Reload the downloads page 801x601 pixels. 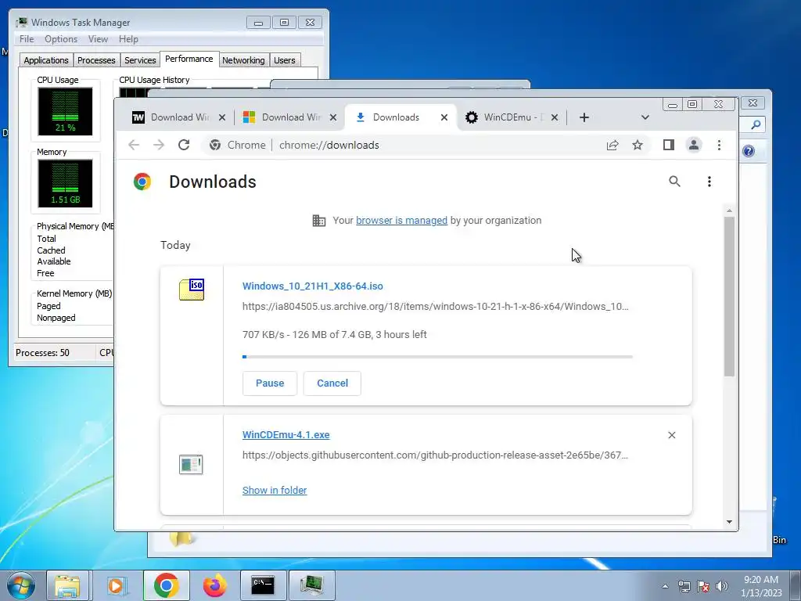[184, 145]
